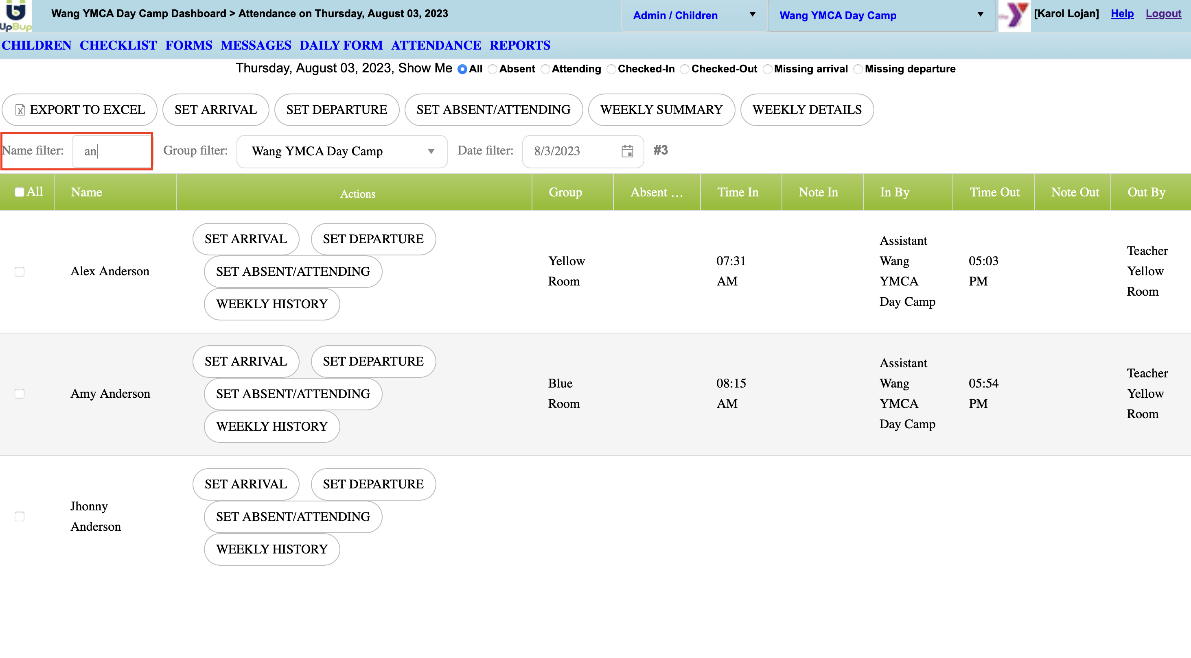This screenshot has width=1191, height=658.
Task: Open the Wang YMCA Day Camp header dropdown
Action: pos(881,15)
